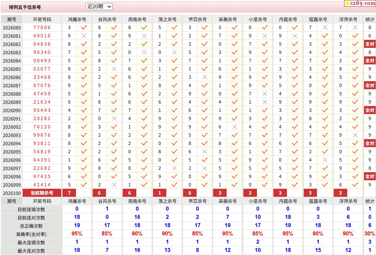Click the 准确率(全对率) row label

coord(31,234)
